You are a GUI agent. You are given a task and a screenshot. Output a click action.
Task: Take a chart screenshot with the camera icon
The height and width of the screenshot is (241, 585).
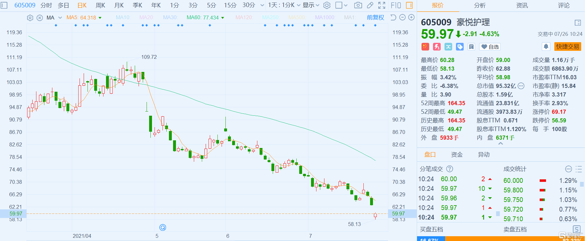coord(358,5)
